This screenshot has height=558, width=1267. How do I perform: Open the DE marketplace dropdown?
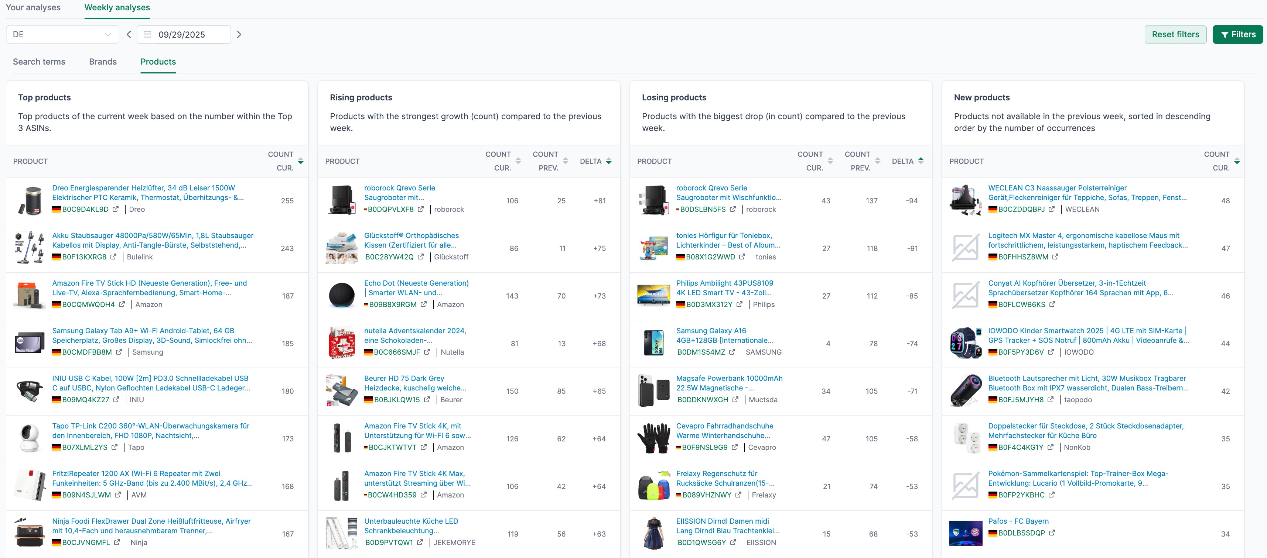pyautogui.click(x=62, y=34)
